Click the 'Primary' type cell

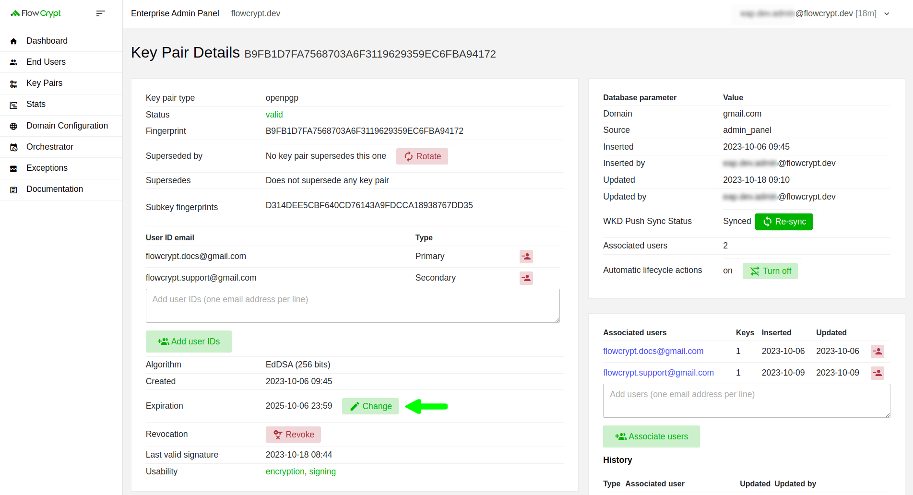(430, 256)
